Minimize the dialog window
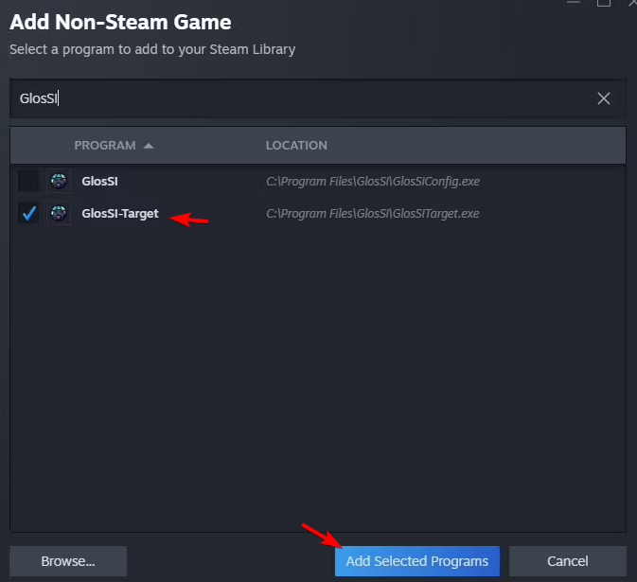 [574, 2]
